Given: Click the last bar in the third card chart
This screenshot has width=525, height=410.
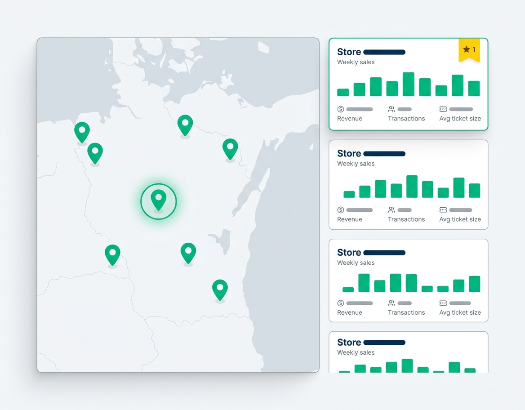Looking at the screenshot, I should (475, 284).
